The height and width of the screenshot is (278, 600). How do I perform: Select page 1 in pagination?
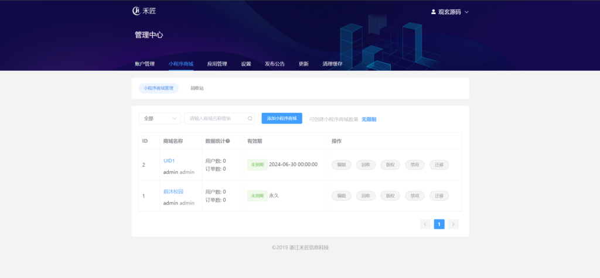pos(439,224)
